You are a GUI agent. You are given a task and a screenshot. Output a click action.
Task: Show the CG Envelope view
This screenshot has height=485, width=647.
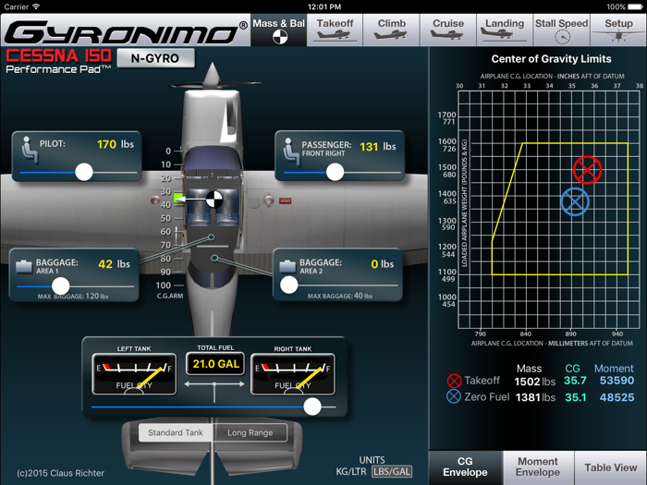click(465, 467)
